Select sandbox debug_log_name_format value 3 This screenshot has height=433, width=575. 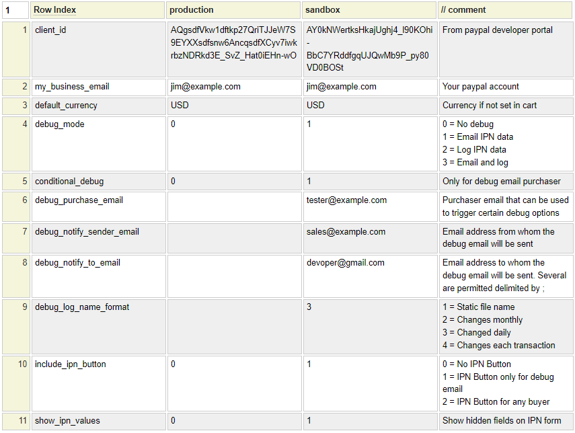coord(369,326)
